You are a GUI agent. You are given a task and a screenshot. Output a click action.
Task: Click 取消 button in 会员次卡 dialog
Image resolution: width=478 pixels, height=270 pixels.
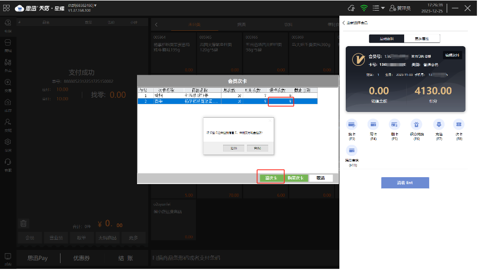pyautogui.click(x=321, y=178)
